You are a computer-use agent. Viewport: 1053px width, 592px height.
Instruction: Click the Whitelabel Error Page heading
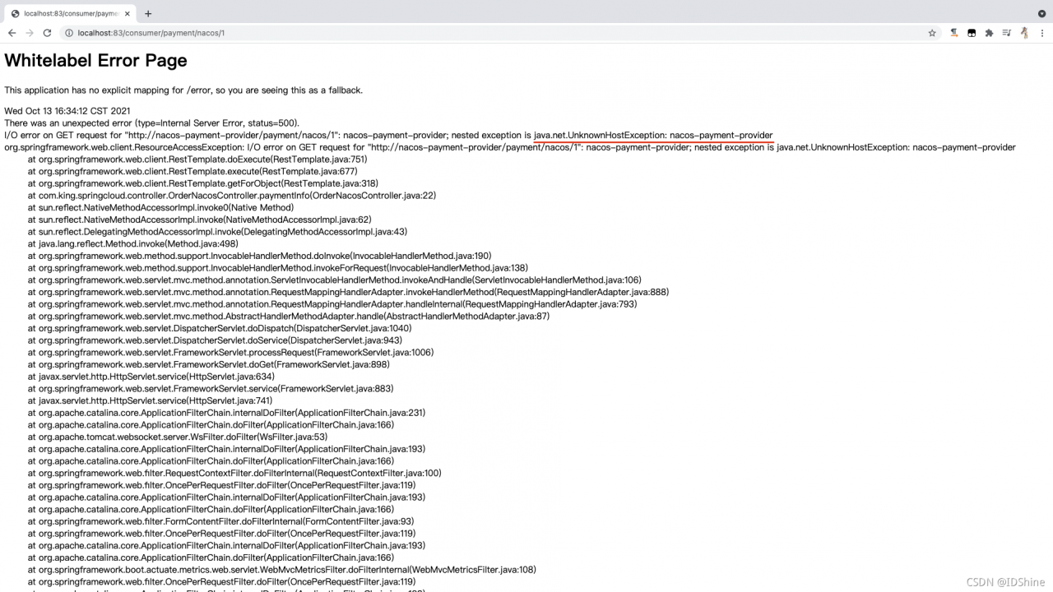pyautogui.click(x=95, y=61)
